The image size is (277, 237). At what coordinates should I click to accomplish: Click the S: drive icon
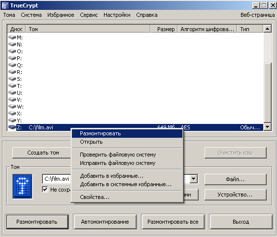(x=12, y=79)
